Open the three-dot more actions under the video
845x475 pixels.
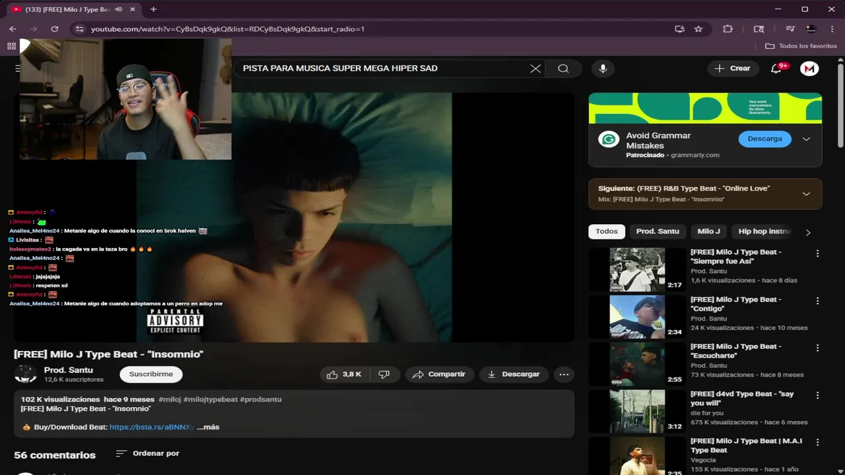point(564,374)
